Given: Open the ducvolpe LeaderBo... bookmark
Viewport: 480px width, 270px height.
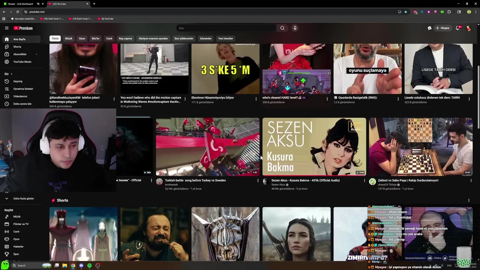Looking at the screenshot, I should click(x=23, y=19).
